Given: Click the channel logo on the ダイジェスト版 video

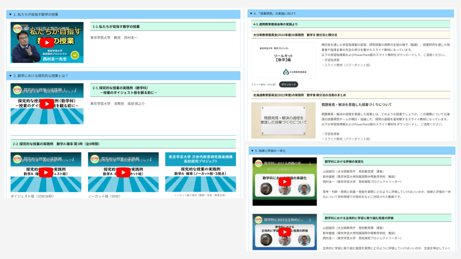Looking at the screenshot, I should coord(17,158).
